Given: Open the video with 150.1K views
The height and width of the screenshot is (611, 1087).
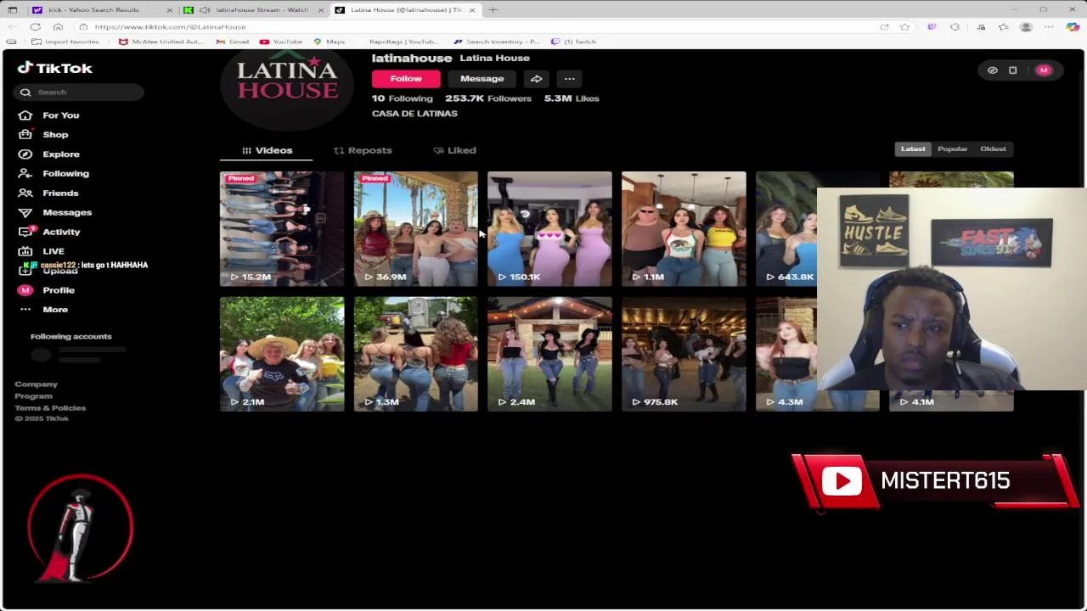Looking at the screenshot, I should [x=549, y=228].
